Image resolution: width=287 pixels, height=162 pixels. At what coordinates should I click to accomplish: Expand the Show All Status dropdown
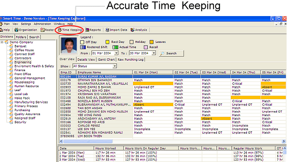click(x=115, y=66)
